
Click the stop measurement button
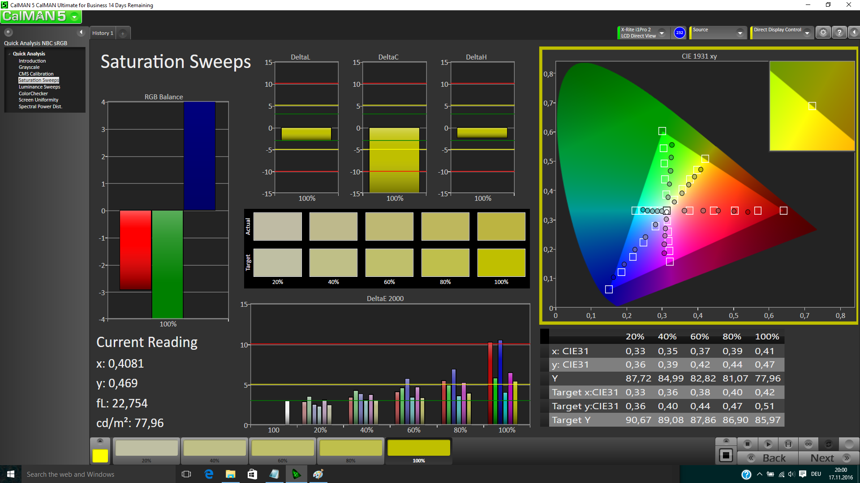(x=747, y=444)
